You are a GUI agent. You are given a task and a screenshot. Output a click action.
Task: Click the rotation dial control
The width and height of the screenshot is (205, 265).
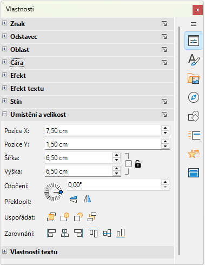(x=54, y=192)
